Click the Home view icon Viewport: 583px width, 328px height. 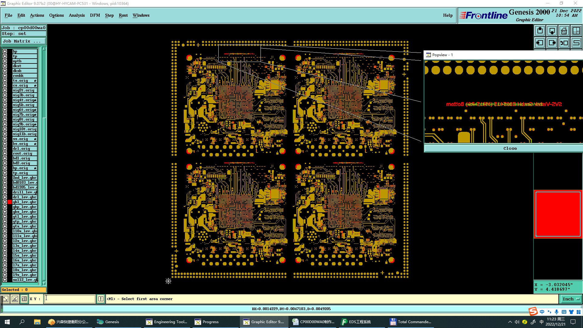(x=564, y=31)
